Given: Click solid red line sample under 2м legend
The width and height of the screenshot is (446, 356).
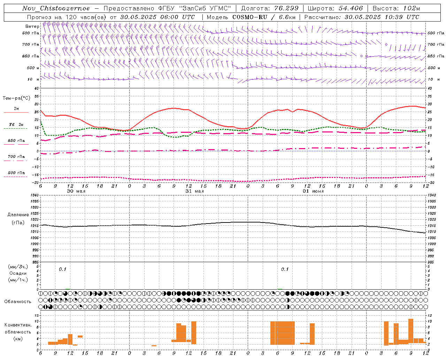Looking at the screenshot, I should click(x=16, y=113).
